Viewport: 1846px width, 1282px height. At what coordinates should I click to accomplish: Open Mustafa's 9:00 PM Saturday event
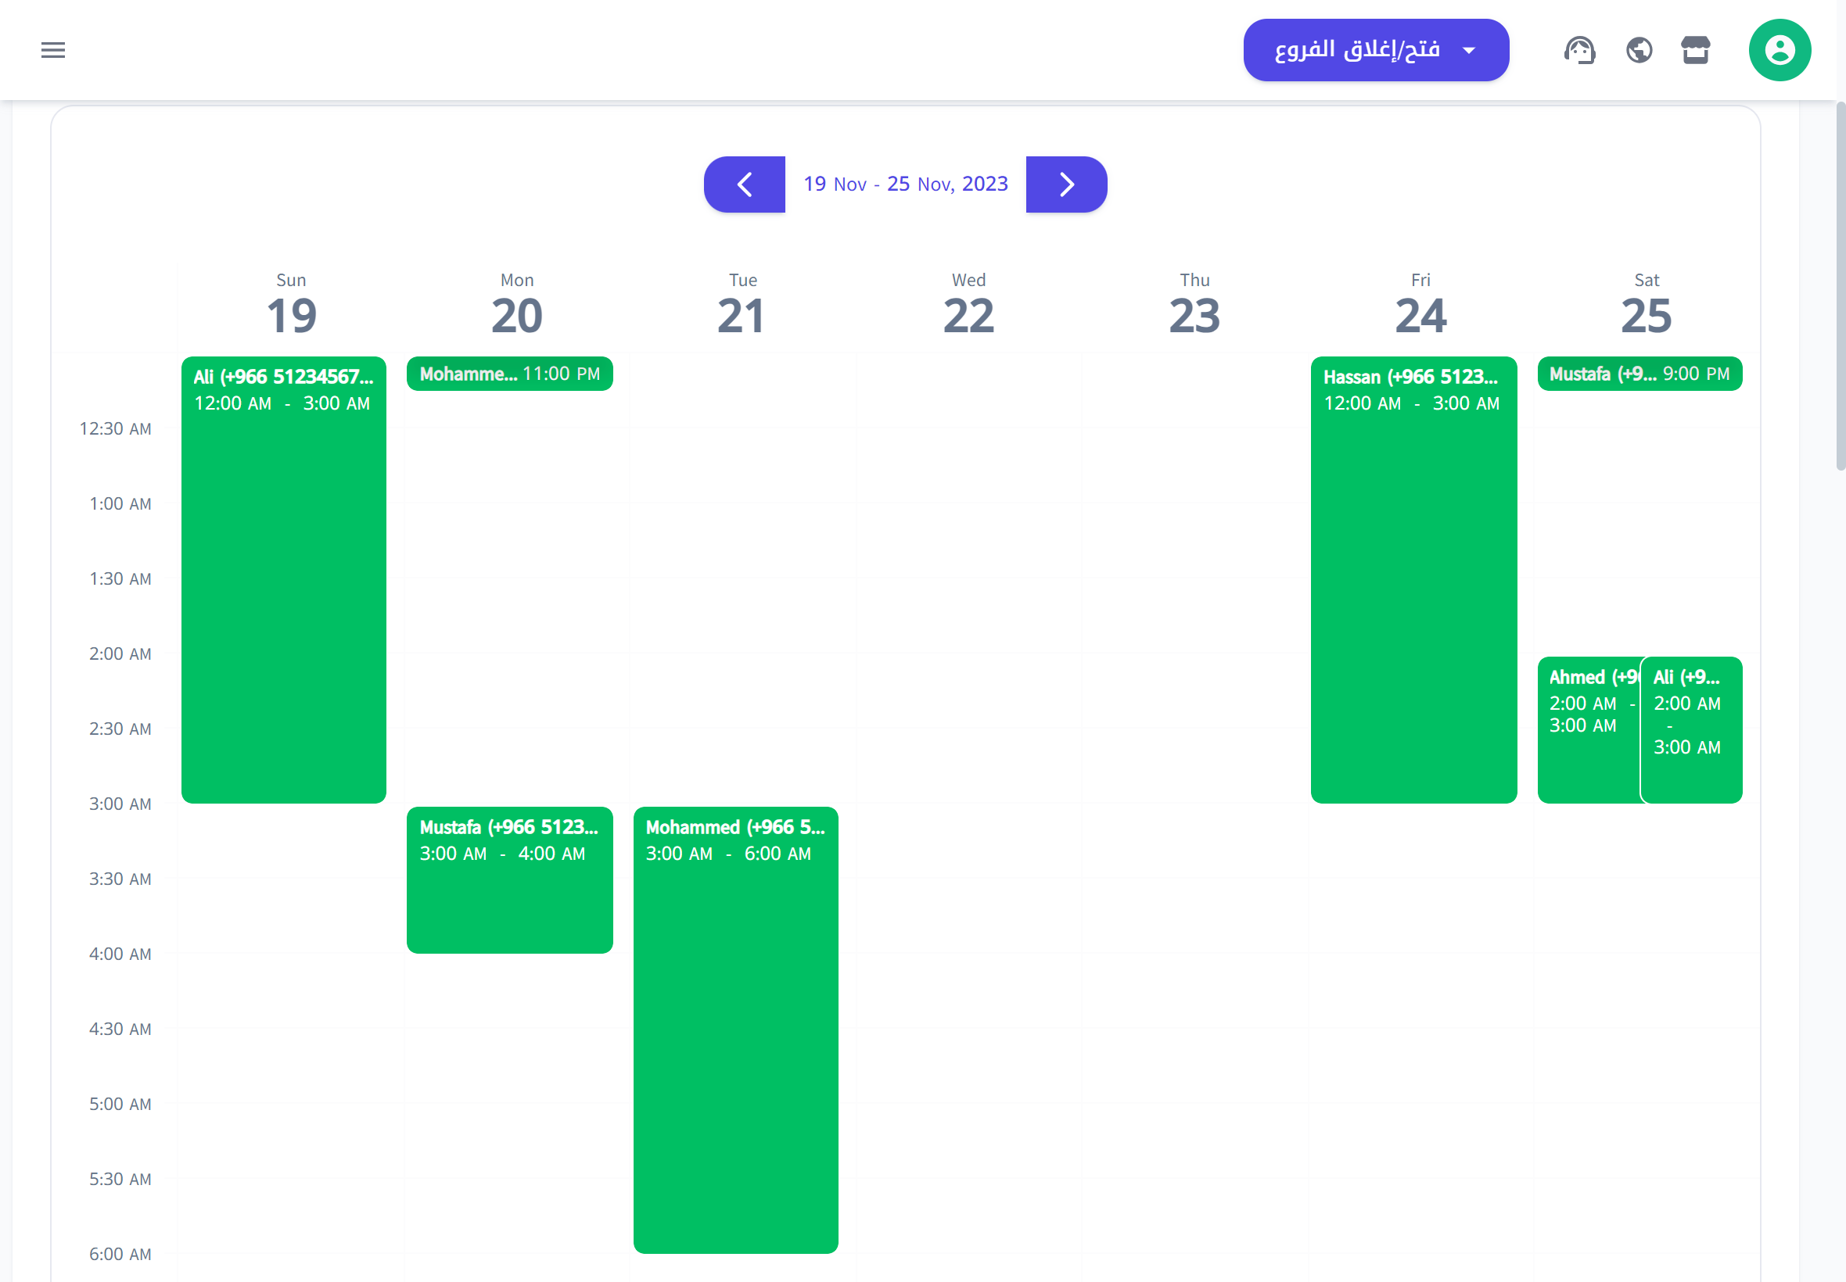coord(1639,374)
